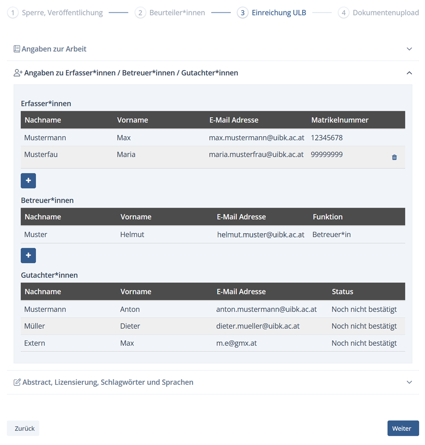425x445 pixels.
Task: Expand the Angaben zur Arbeit section chevron
Action: coord(409,49)
